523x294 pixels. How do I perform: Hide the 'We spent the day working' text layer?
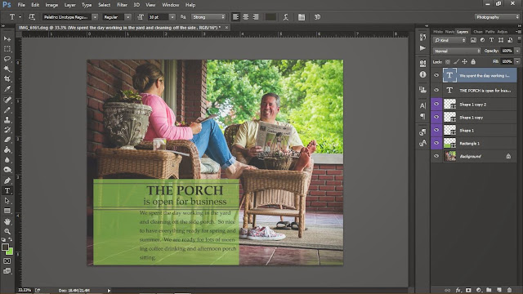[x=436, y=75]
